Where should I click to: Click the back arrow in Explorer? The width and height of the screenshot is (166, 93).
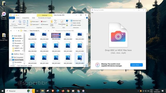click(11, 31)
